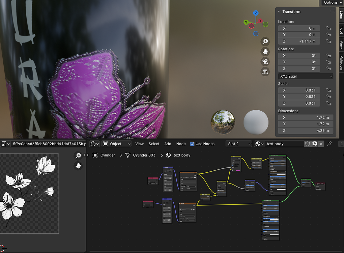
Task: Open the node editor Select menu
Action: (154, 144)
